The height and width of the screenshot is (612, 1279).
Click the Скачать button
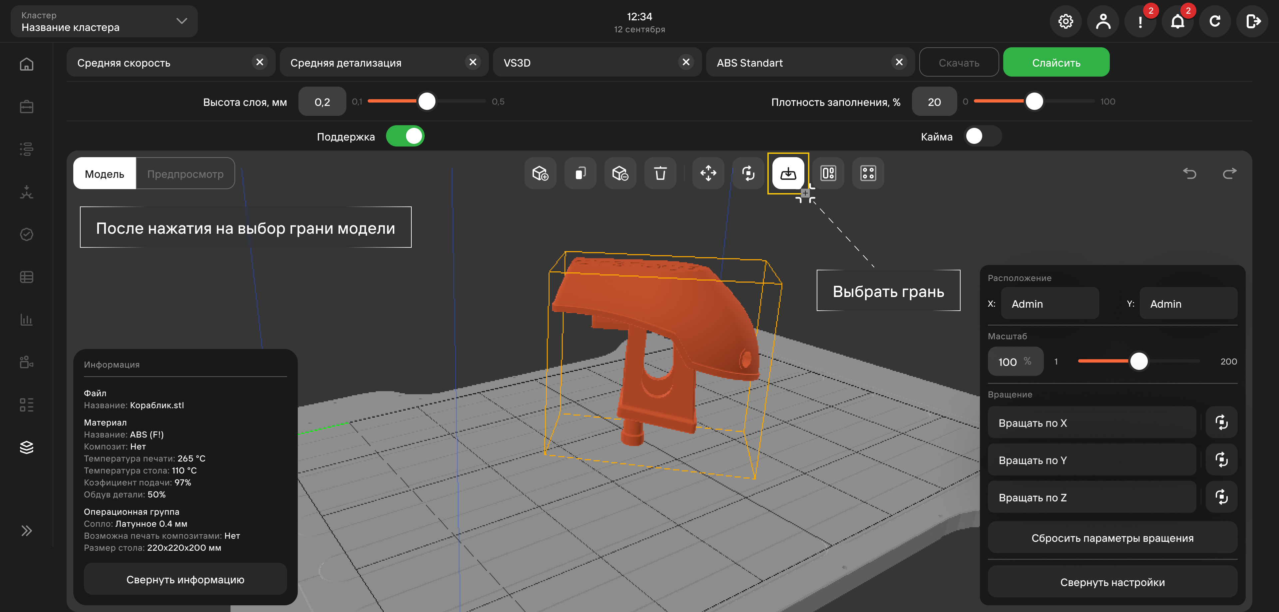959,63
